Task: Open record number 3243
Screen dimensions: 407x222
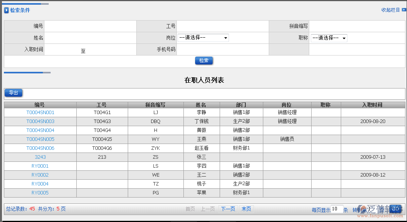Action: coord(40,157)
